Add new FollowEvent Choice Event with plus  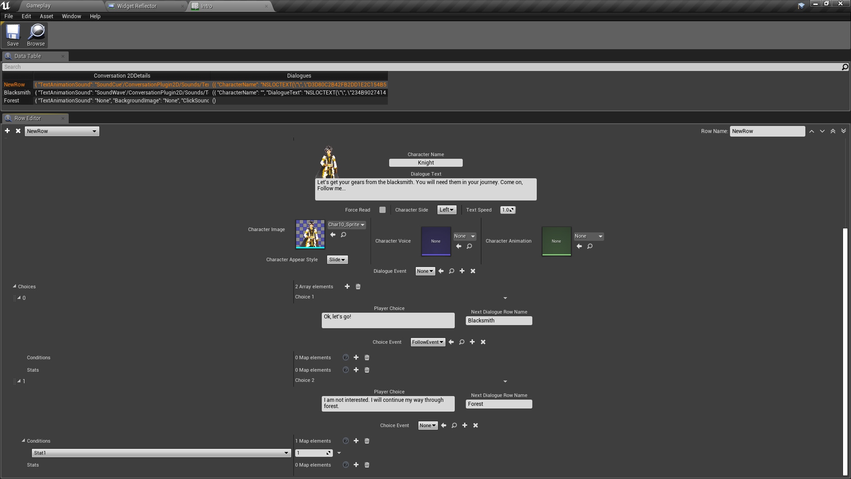[472, 342]
